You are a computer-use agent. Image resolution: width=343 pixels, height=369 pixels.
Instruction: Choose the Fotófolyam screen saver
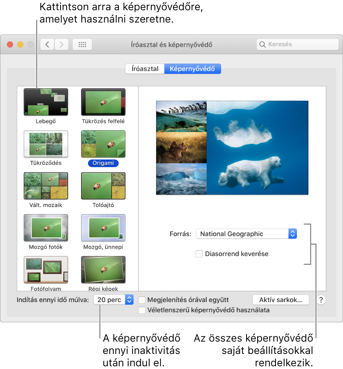click(x=46, y=270)
